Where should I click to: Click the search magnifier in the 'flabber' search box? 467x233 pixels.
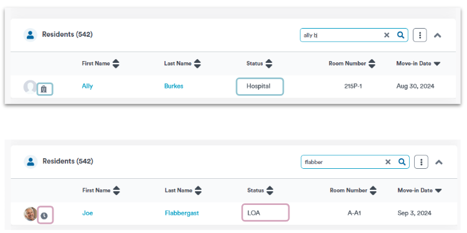point(402,162)
